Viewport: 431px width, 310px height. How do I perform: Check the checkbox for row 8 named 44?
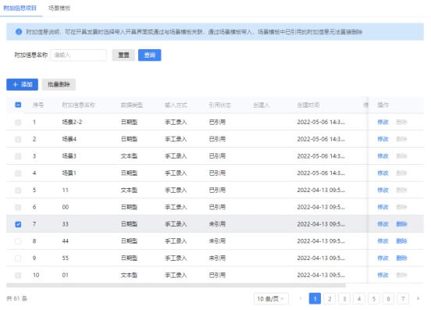pos(18,241)
